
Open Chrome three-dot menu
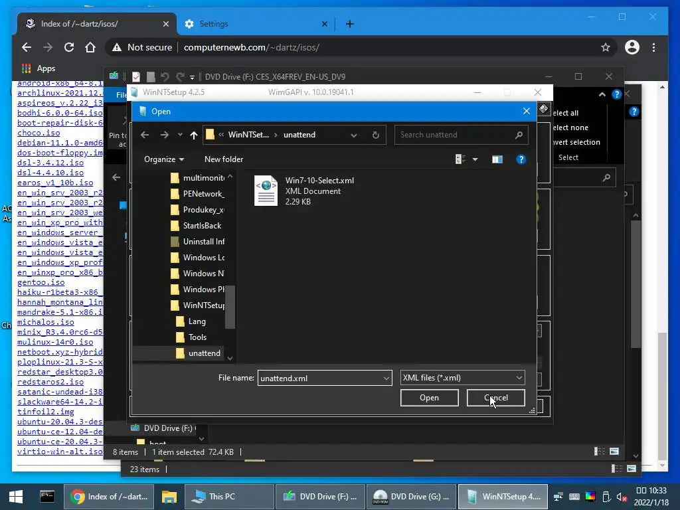653,47
